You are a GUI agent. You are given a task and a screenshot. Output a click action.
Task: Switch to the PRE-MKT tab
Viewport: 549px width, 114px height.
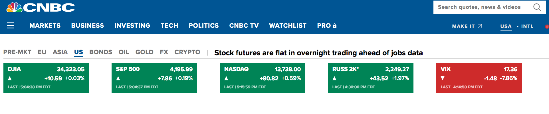(17, 52)
